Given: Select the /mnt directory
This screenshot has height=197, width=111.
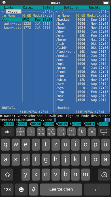Looking at the screenshot, I should [x=60, y=60].
